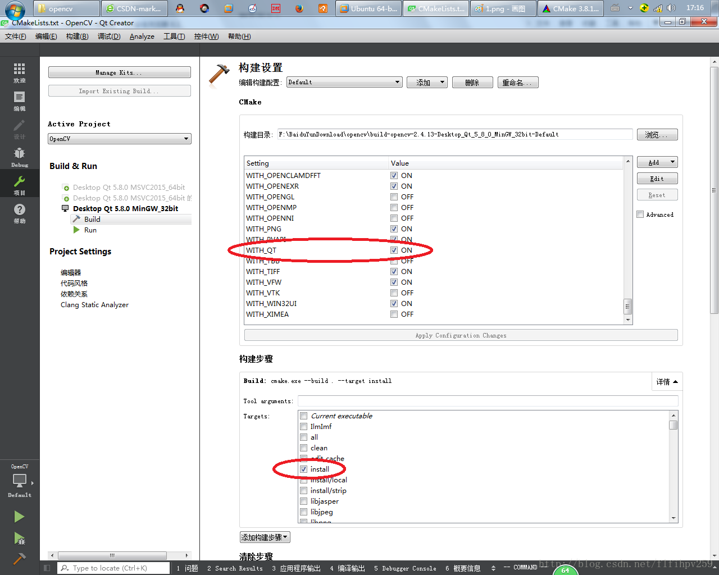The width and height of the screenshot is (719, 575).
Task: Toggle WITH_OPENCLAMDFFT checkbox
Action: point(394,176)
